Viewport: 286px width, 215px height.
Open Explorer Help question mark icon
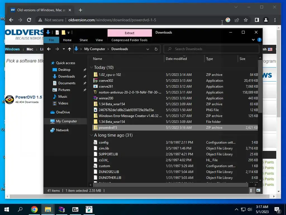coord(259,40)
